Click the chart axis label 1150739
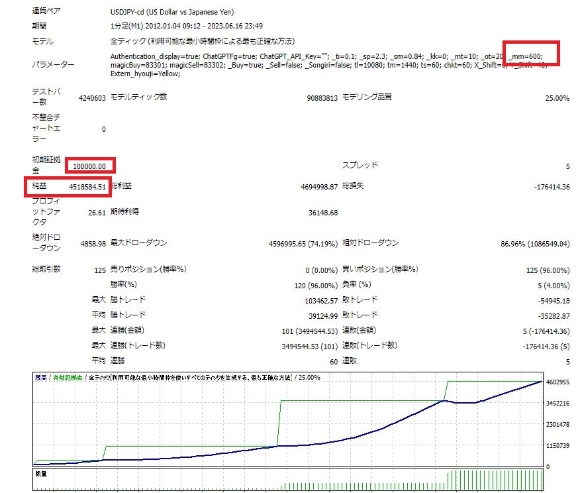The height and width of the screenshot is (493, 576). click(x=557, y=446)
